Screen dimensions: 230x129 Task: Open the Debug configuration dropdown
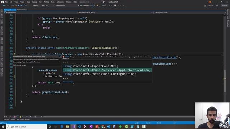[x=36, y=6]
